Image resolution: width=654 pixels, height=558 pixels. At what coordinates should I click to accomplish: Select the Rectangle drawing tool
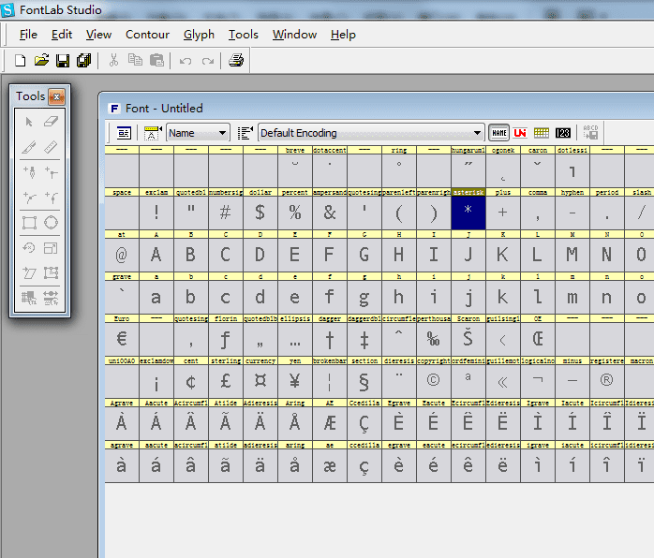tap(29, 223)
